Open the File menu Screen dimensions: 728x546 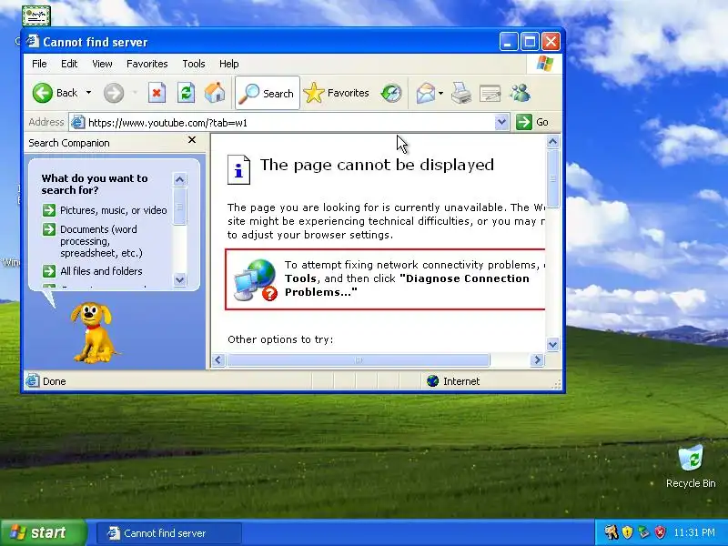[39, 64]
